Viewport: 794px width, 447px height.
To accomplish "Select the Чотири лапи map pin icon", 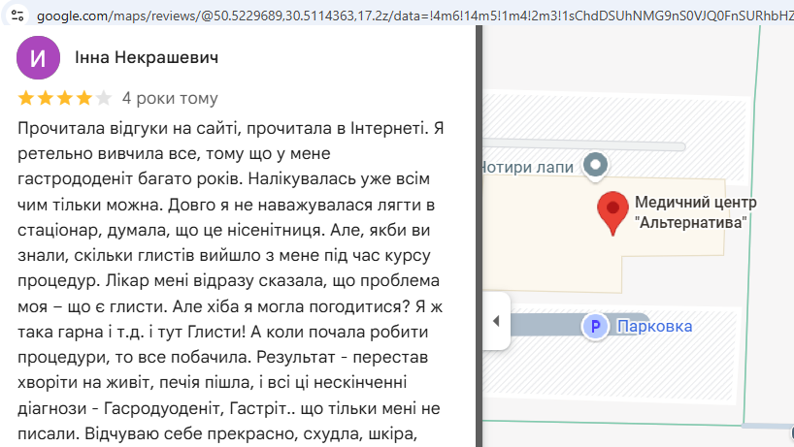I will click(x=596, y=165).
